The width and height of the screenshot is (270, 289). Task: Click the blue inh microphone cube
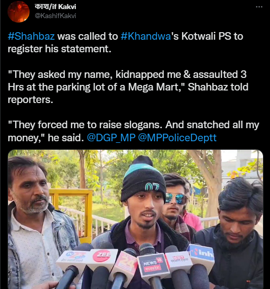[202, 255]
